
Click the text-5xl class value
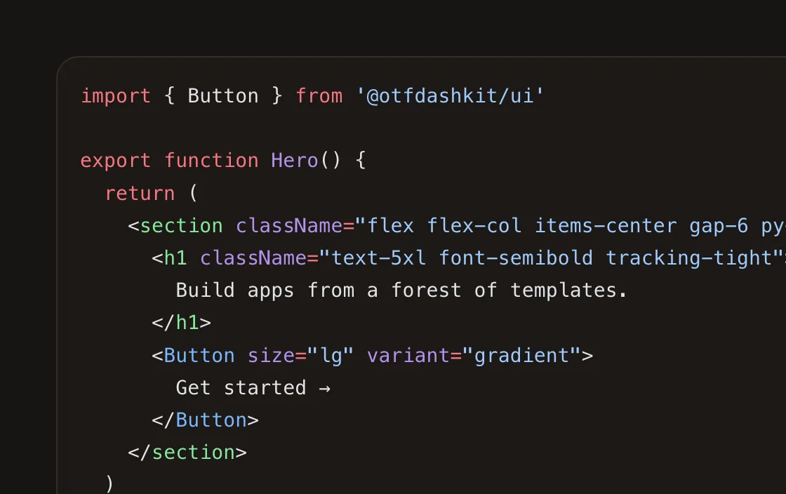click(x=378, y=258)
